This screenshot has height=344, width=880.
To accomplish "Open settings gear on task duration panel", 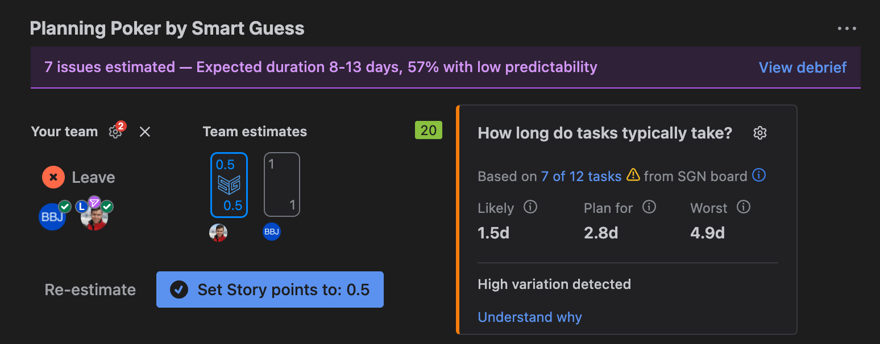I will [760, 133].
